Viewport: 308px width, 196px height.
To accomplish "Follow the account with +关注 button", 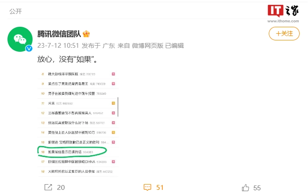I will click(x=284, y=34).
